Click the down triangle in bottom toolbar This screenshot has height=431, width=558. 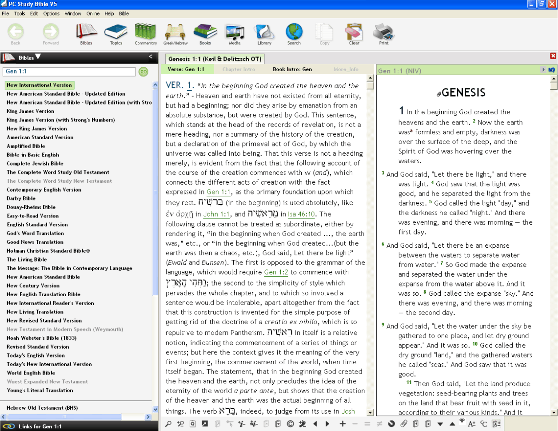[440, 424]
